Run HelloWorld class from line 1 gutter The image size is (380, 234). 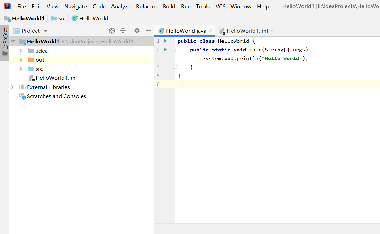(165, 41)
